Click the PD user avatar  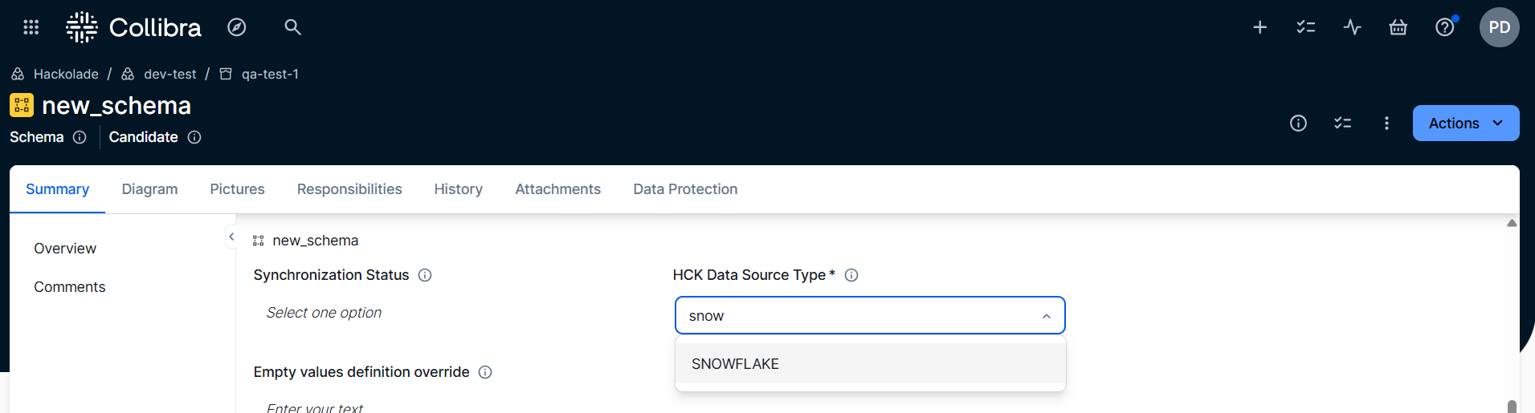point(1499,27)
